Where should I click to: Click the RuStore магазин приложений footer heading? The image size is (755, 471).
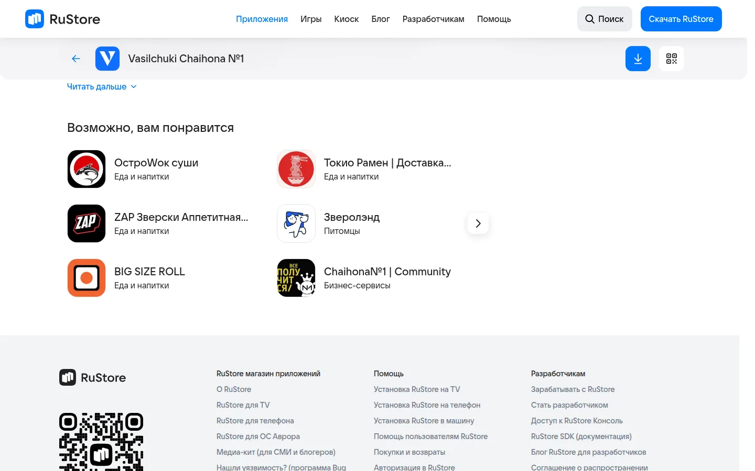point(268,374)
